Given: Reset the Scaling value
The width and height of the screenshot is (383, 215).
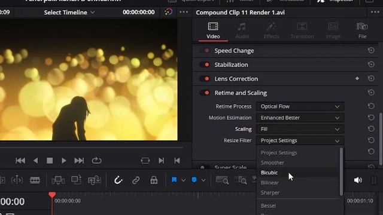Looking at the screenshot, I should pos(371,129).
